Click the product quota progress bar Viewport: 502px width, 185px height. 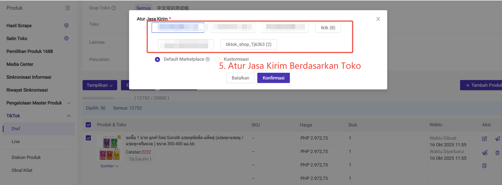coord(106,98)
